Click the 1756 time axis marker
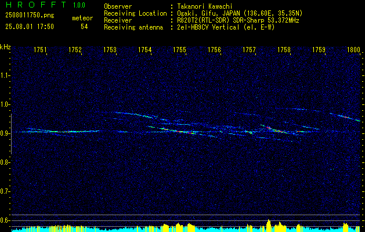 (214, 50)
